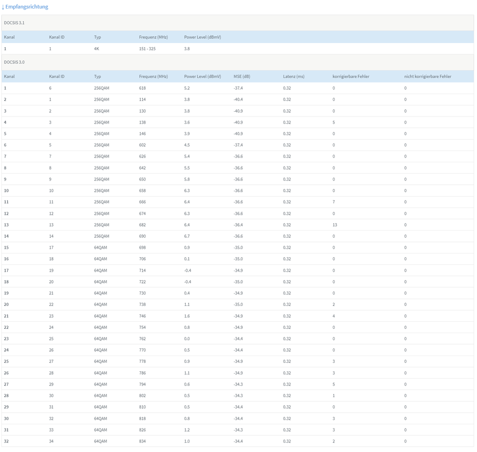The width and height of the screenshot is (477, 452).
Task: Select frequency 770 cell
Action: coord(142,350)
